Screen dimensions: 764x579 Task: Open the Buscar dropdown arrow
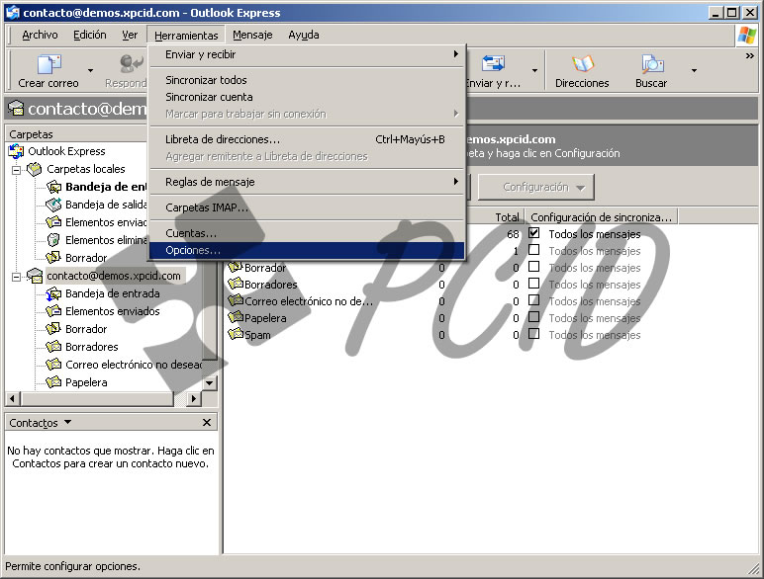pyautogui.click(x=695, y=70)
